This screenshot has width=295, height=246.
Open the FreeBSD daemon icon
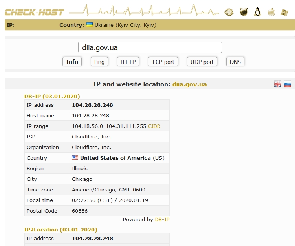point(244,12)
